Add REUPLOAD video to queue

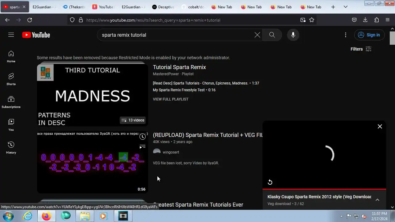click(142, 147)
